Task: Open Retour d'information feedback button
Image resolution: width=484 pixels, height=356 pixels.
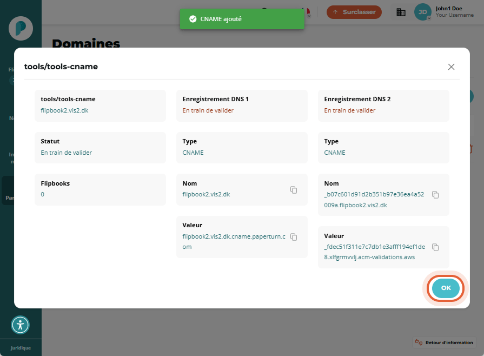Action: (x=444, y=342)
